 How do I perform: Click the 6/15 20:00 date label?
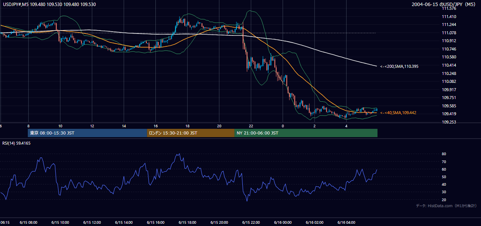click(219, 223)
